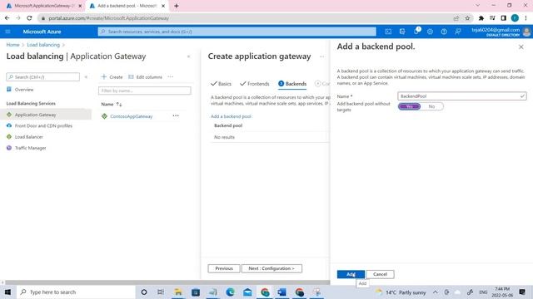533x299 pixels.
Task: Sort the list by Name column
Action: pyautogui.click(x=111, y=104)
